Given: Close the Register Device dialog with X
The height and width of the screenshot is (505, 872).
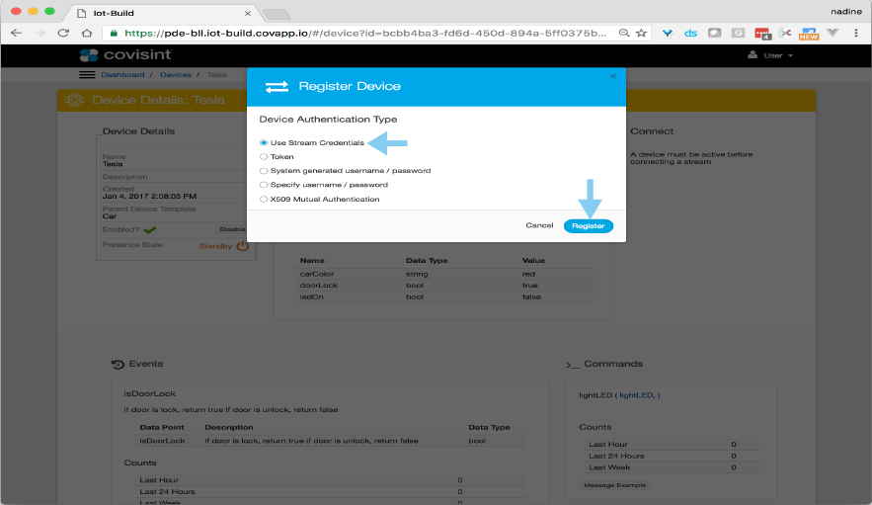Looking at the screenshot, I should coord(613,75).
